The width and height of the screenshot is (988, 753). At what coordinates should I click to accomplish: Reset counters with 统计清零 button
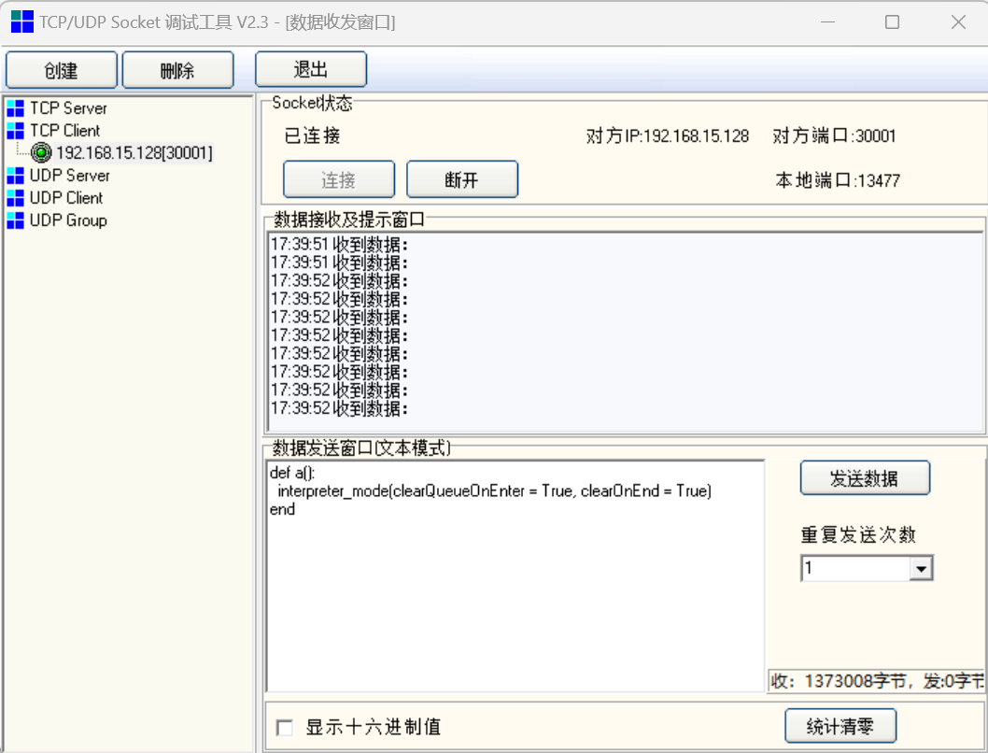(840, 726)
